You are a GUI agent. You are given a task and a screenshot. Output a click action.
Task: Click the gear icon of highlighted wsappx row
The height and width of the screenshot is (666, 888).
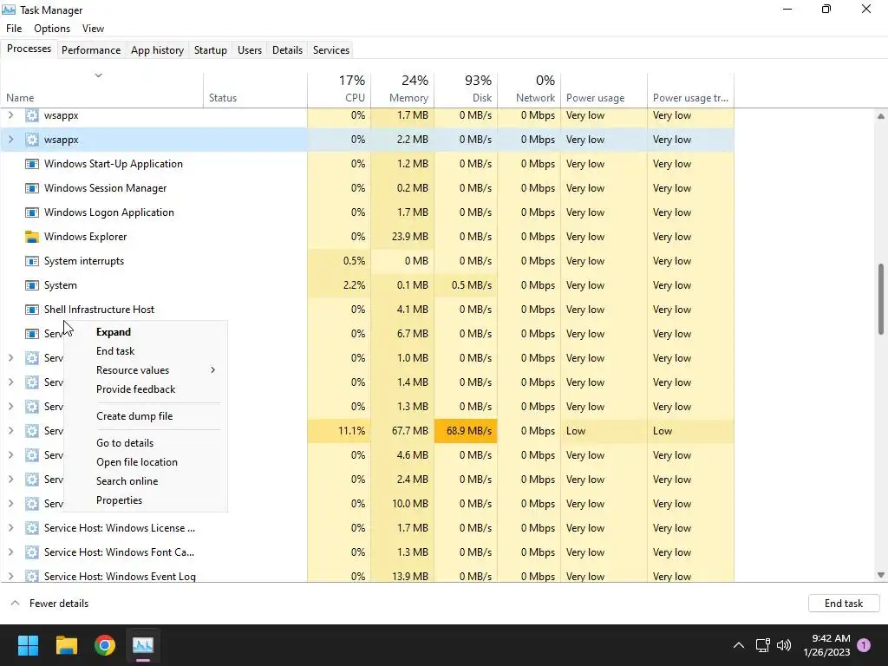(32, 140)
